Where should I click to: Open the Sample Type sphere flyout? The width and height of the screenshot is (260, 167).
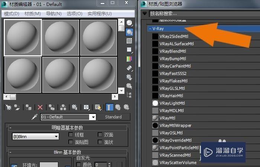coord(129,23)
